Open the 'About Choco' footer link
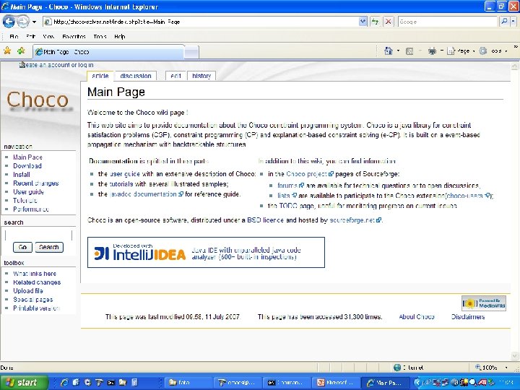Screen dimensions: 520x390 (x=417, y=317)
